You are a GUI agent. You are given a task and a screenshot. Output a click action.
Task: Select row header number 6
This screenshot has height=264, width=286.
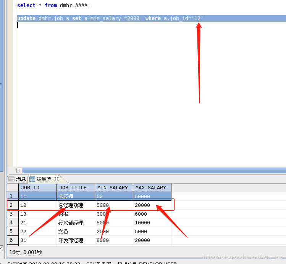13,240
